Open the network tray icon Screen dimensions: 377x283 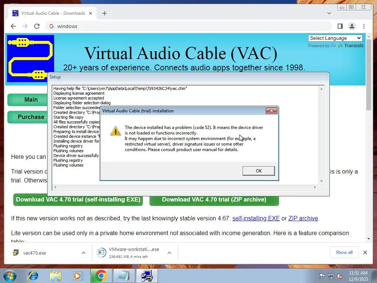point(331,276)
